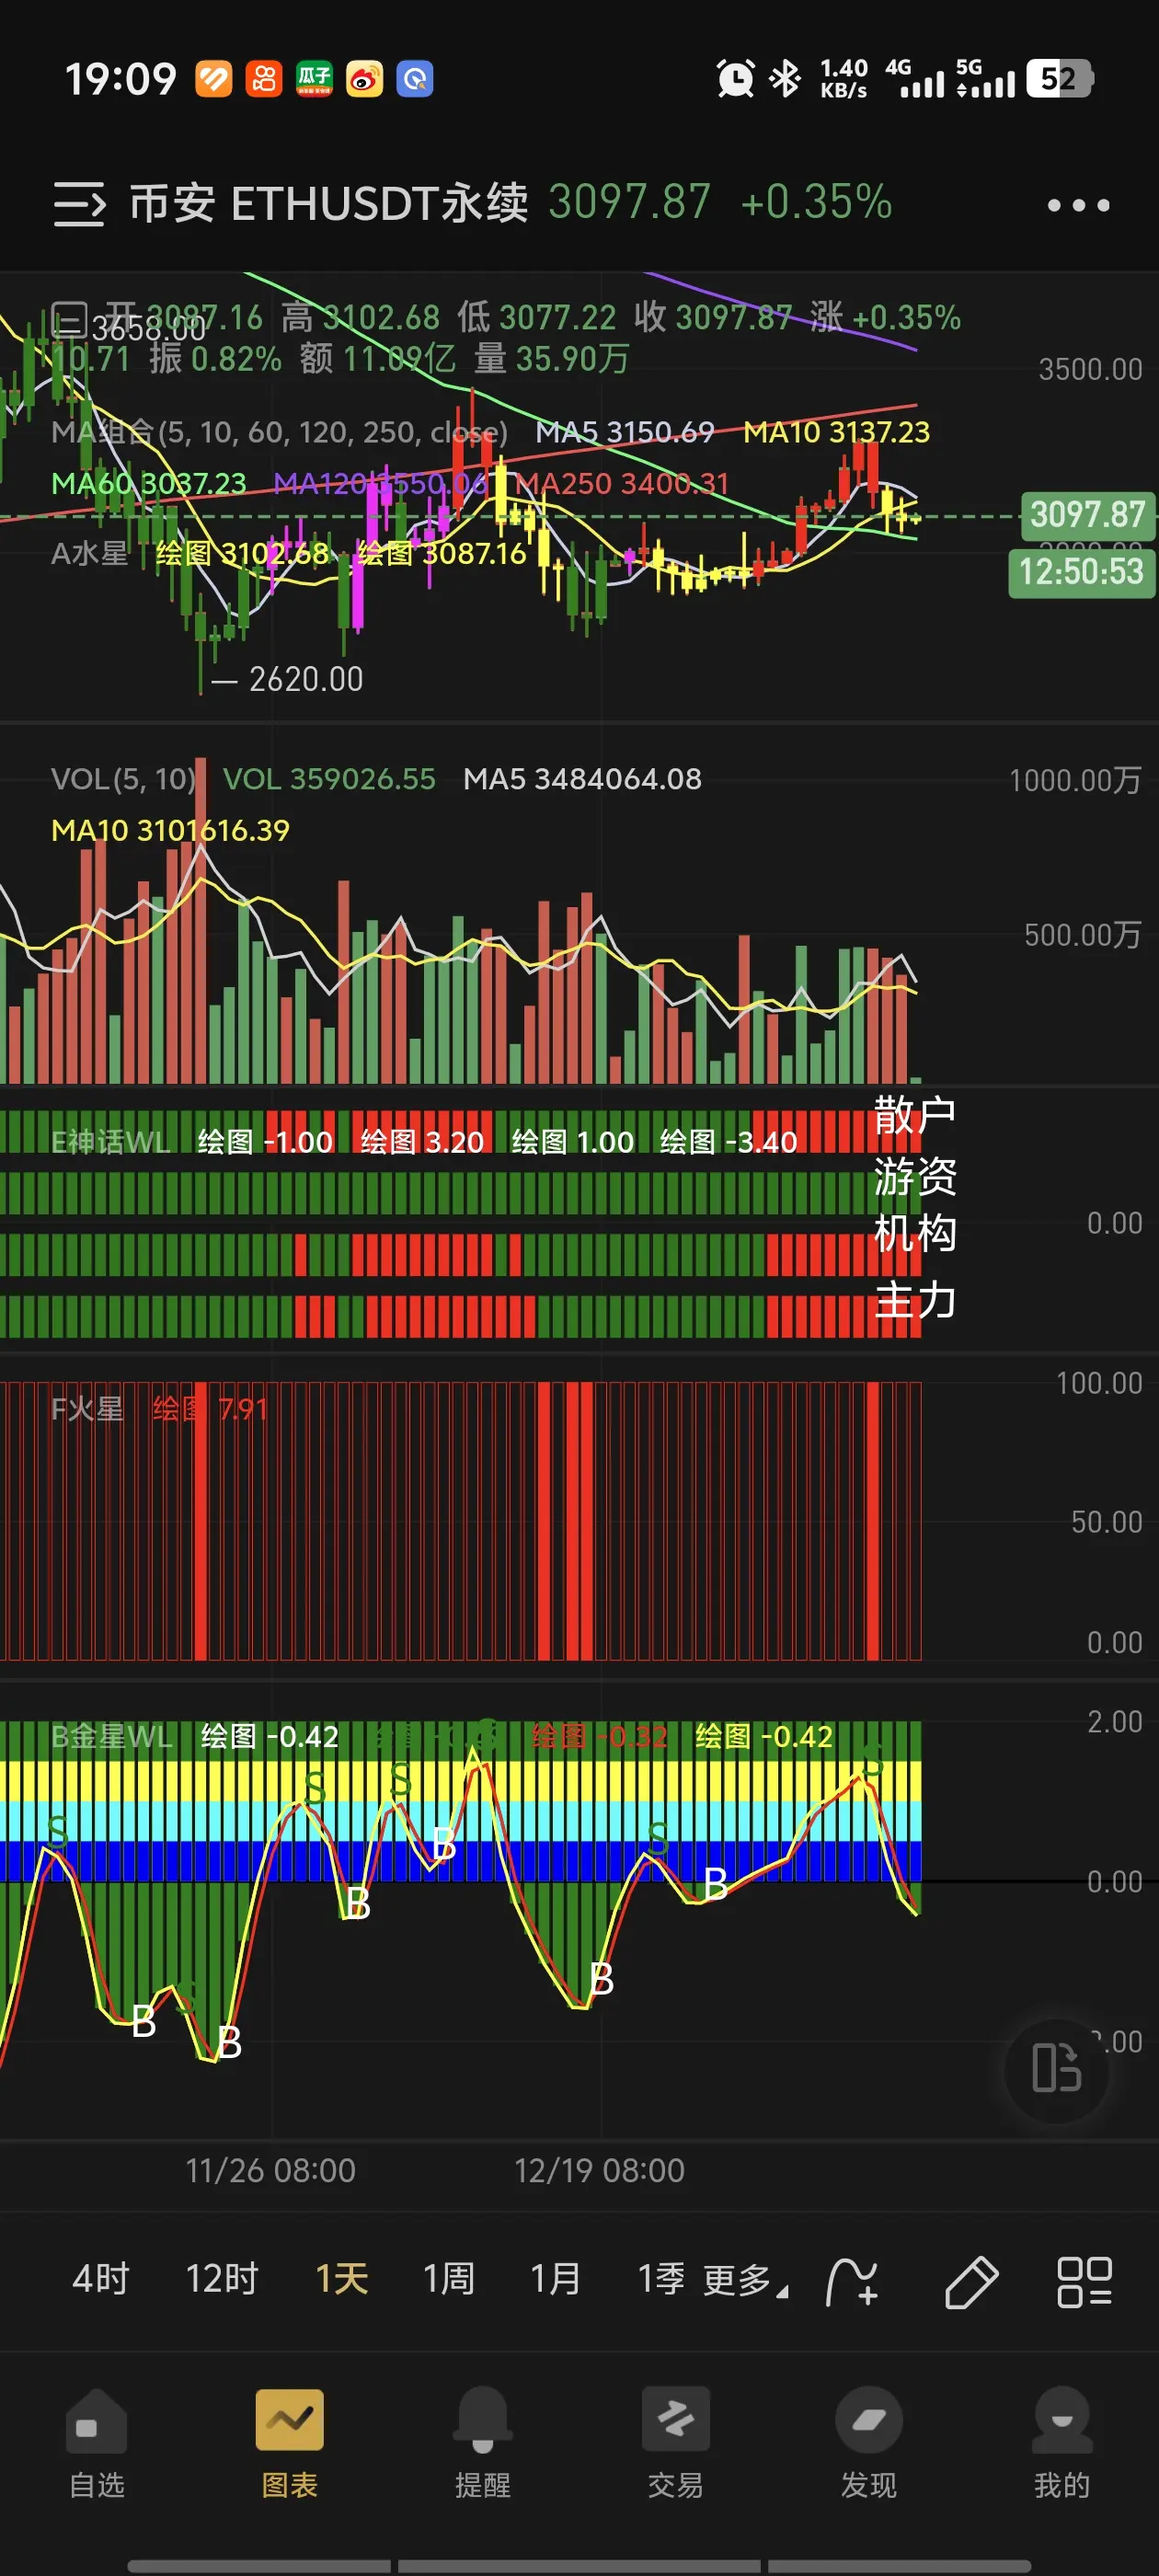Tap the 币安 ETHUSDT永续 symbol title
This screenshot has height=2576, width=1159.
(329, 204)
